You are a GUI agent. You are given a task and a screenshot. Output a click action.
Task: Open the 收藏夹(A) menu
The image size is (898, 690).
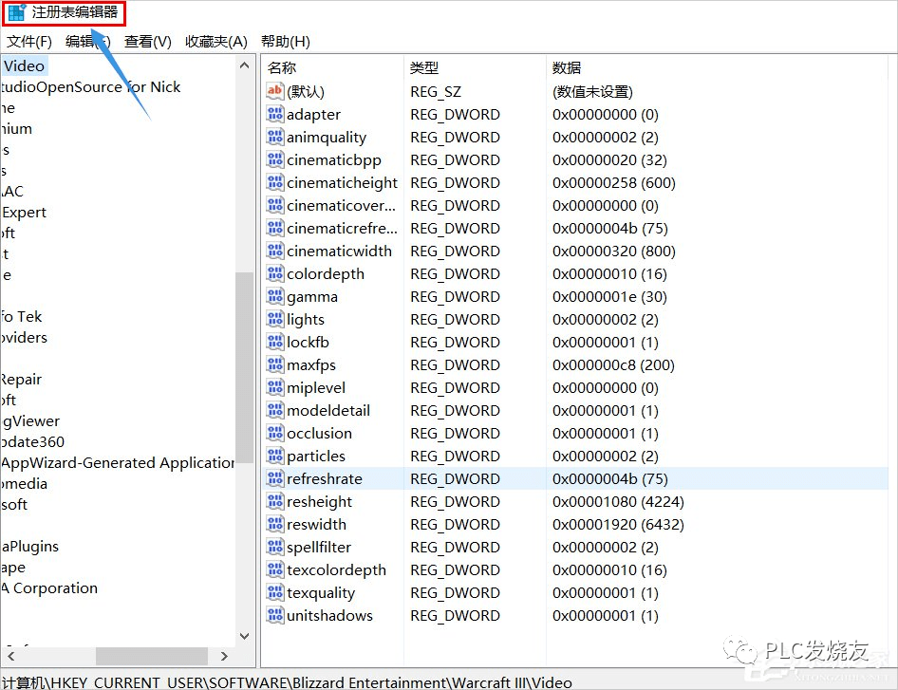[215, 42]
